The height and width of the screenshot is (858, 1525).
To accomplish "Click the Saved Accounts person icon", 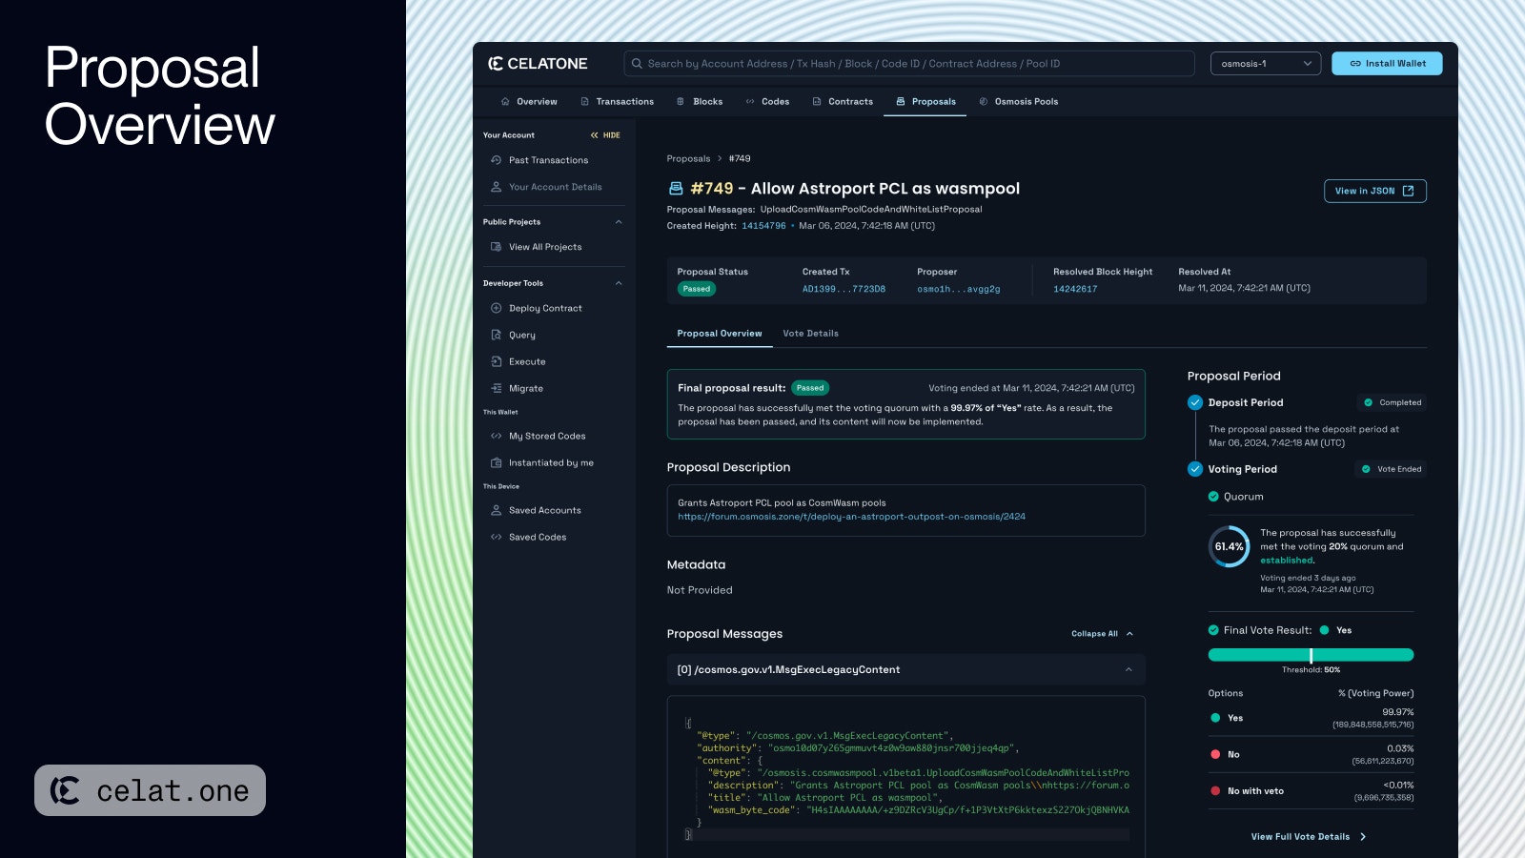I will (x=496, y=510).
